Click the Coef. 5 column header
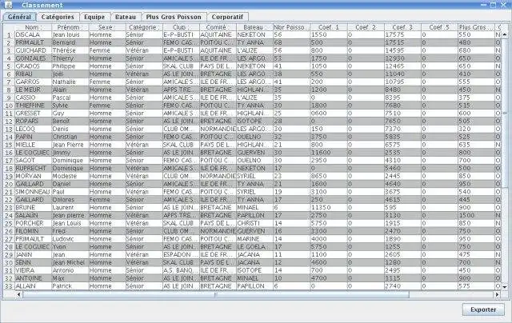The width and height of the screenshot is (512, 323). (x=439, y=27)
